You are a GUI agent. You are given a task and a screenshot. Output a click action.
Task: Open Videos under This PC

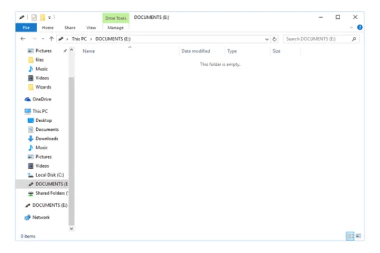[x=42, y=166]
